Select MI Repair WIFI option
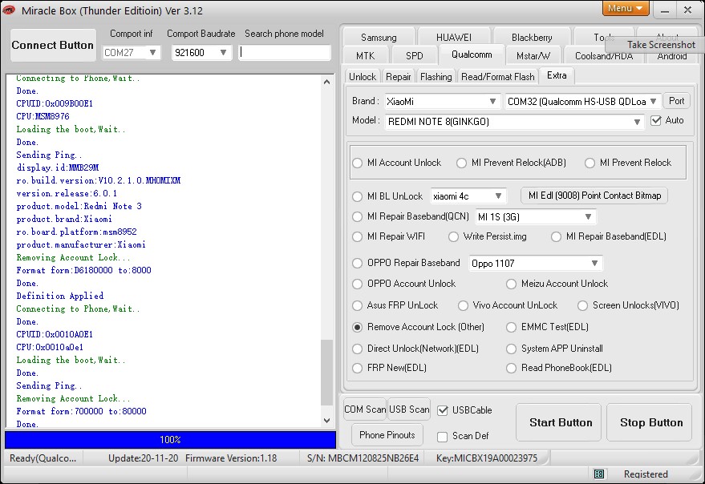This screenshot has height=484, width=705. coord(358,236)
